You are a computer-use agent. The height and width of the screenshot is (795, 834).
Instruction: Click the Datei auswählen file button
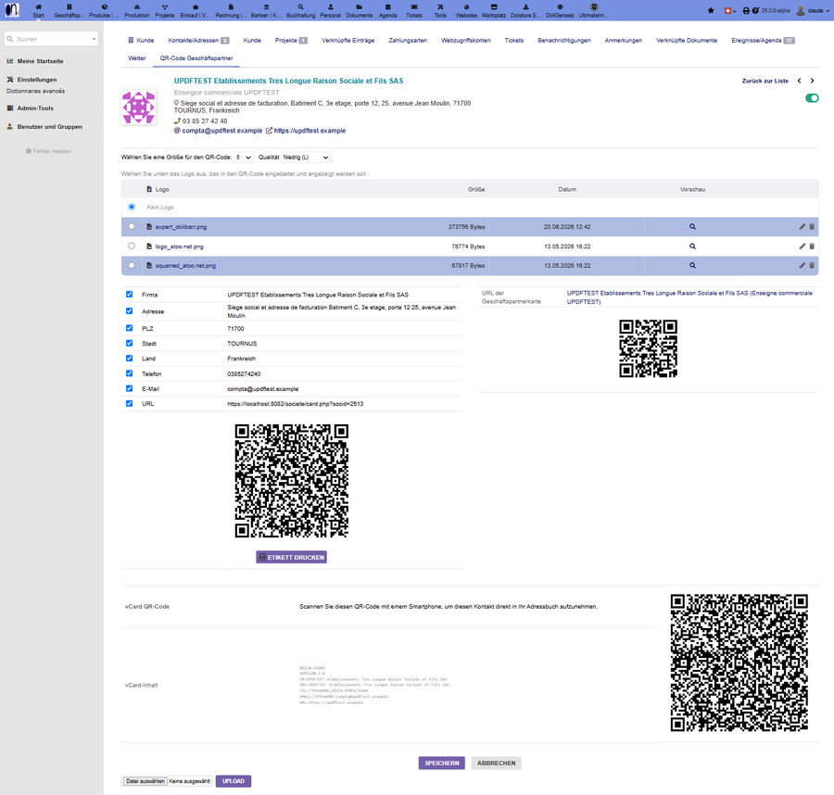point(145,781)
